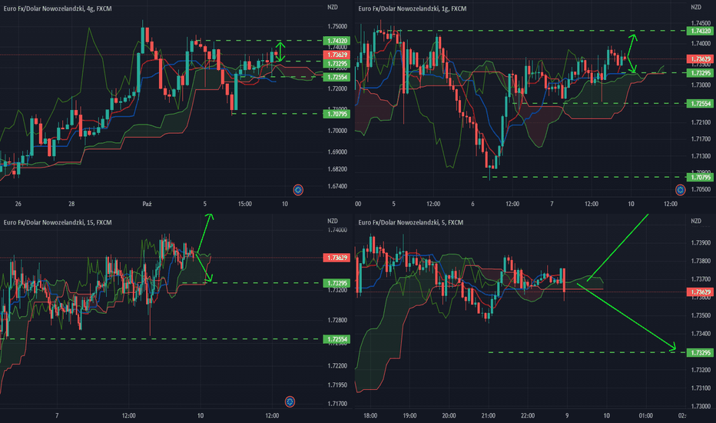Select the 1.73295 level label on 4g chart

coord(336,64)
